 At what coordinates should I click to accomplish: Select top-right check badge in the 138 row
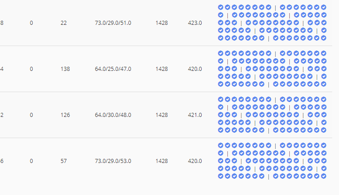(x=324, y=53)
